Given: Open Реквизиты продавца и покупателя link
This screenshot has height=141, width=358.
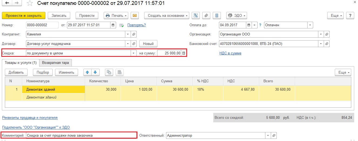Looking at the screenshot, I should 30,117.
